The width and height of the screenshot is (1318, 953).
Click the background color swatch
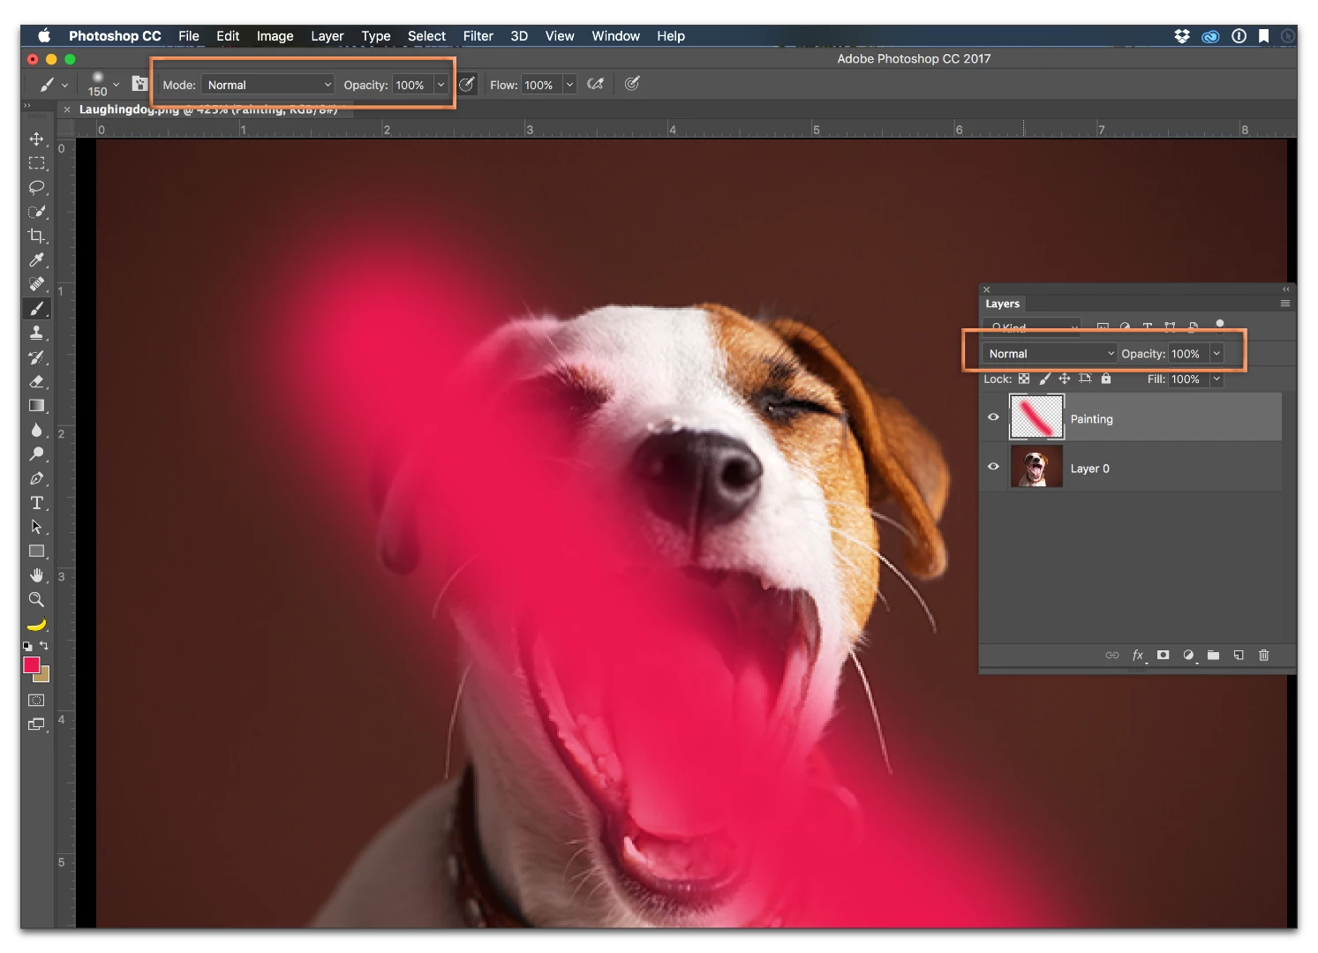pyautogui.click(x=44, y=677)
